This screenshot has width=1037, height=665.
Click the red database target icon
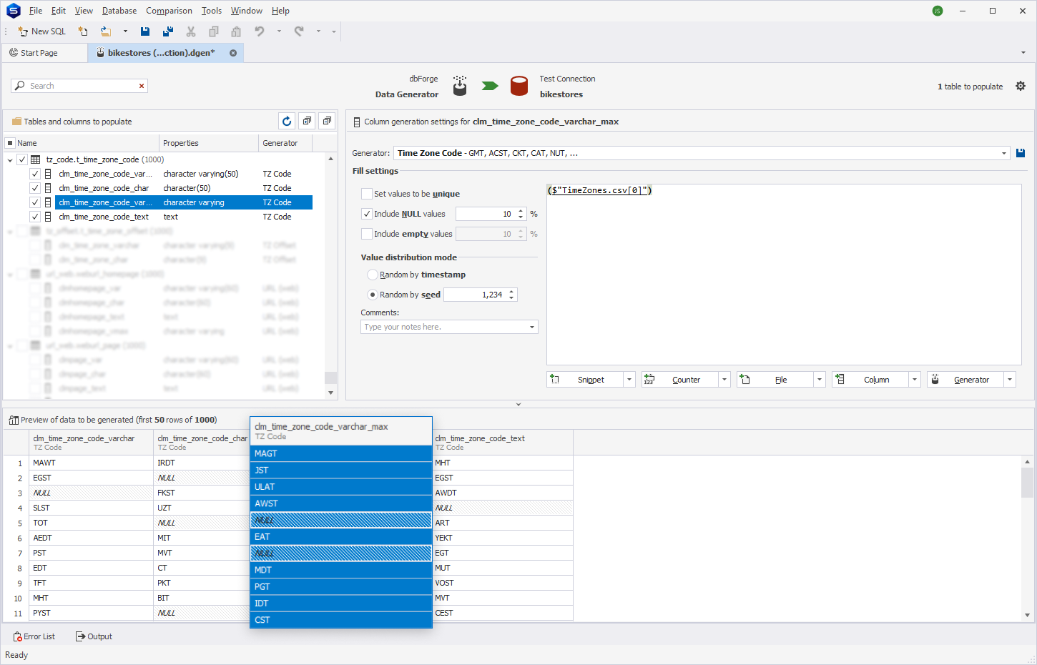coord(519,86)
